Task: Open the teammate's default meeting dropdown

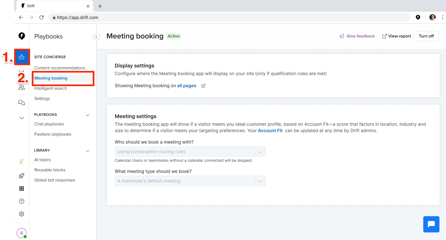Action: [190, 181]
